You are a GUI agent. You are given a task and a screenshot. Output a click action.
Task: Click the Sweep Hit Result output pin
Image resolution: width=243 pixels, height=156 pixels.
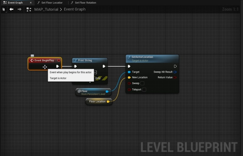pyautogui.click(x=175, y=72)
